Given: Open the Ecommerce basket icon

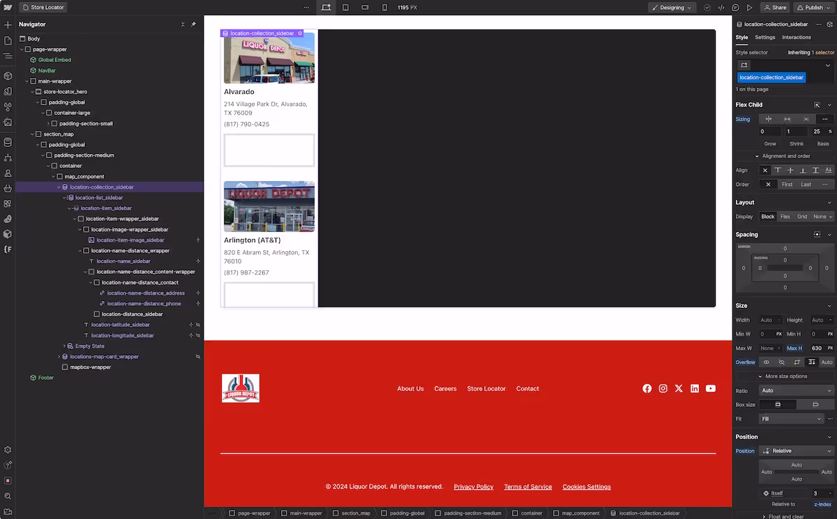Looking at the screenshot, I should [8, 188].
